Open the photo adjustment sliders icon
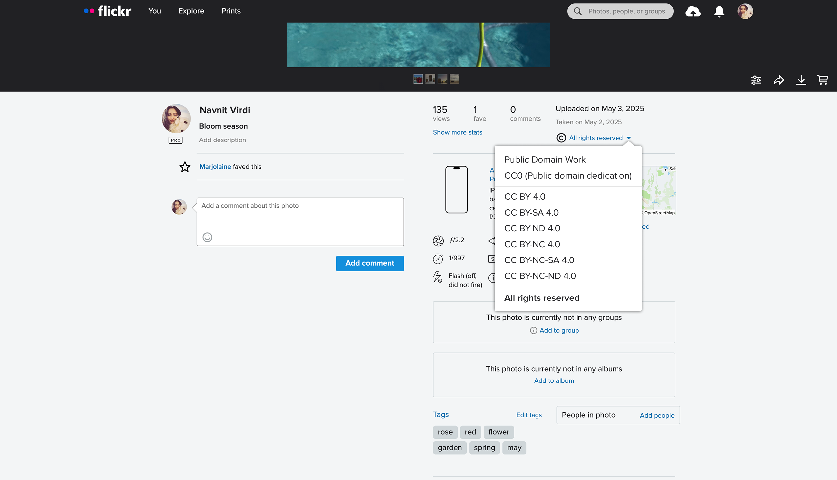This screenshot has width=837, height=480. 756,80
